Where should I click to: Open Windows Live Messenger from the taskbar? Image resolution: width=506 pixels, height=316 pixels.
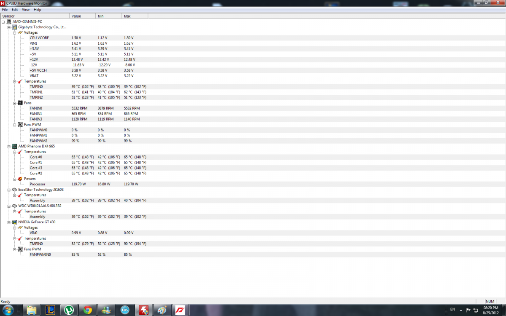coord(106,310)
